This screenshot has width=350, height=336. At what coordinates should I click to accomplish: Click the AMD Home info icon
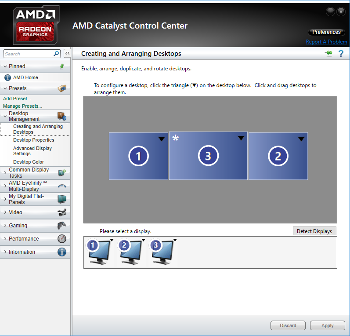tap(7, 77)
